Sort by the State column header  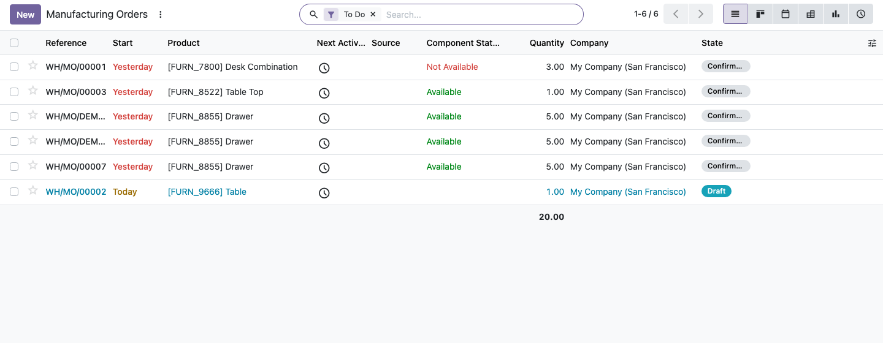712,43
